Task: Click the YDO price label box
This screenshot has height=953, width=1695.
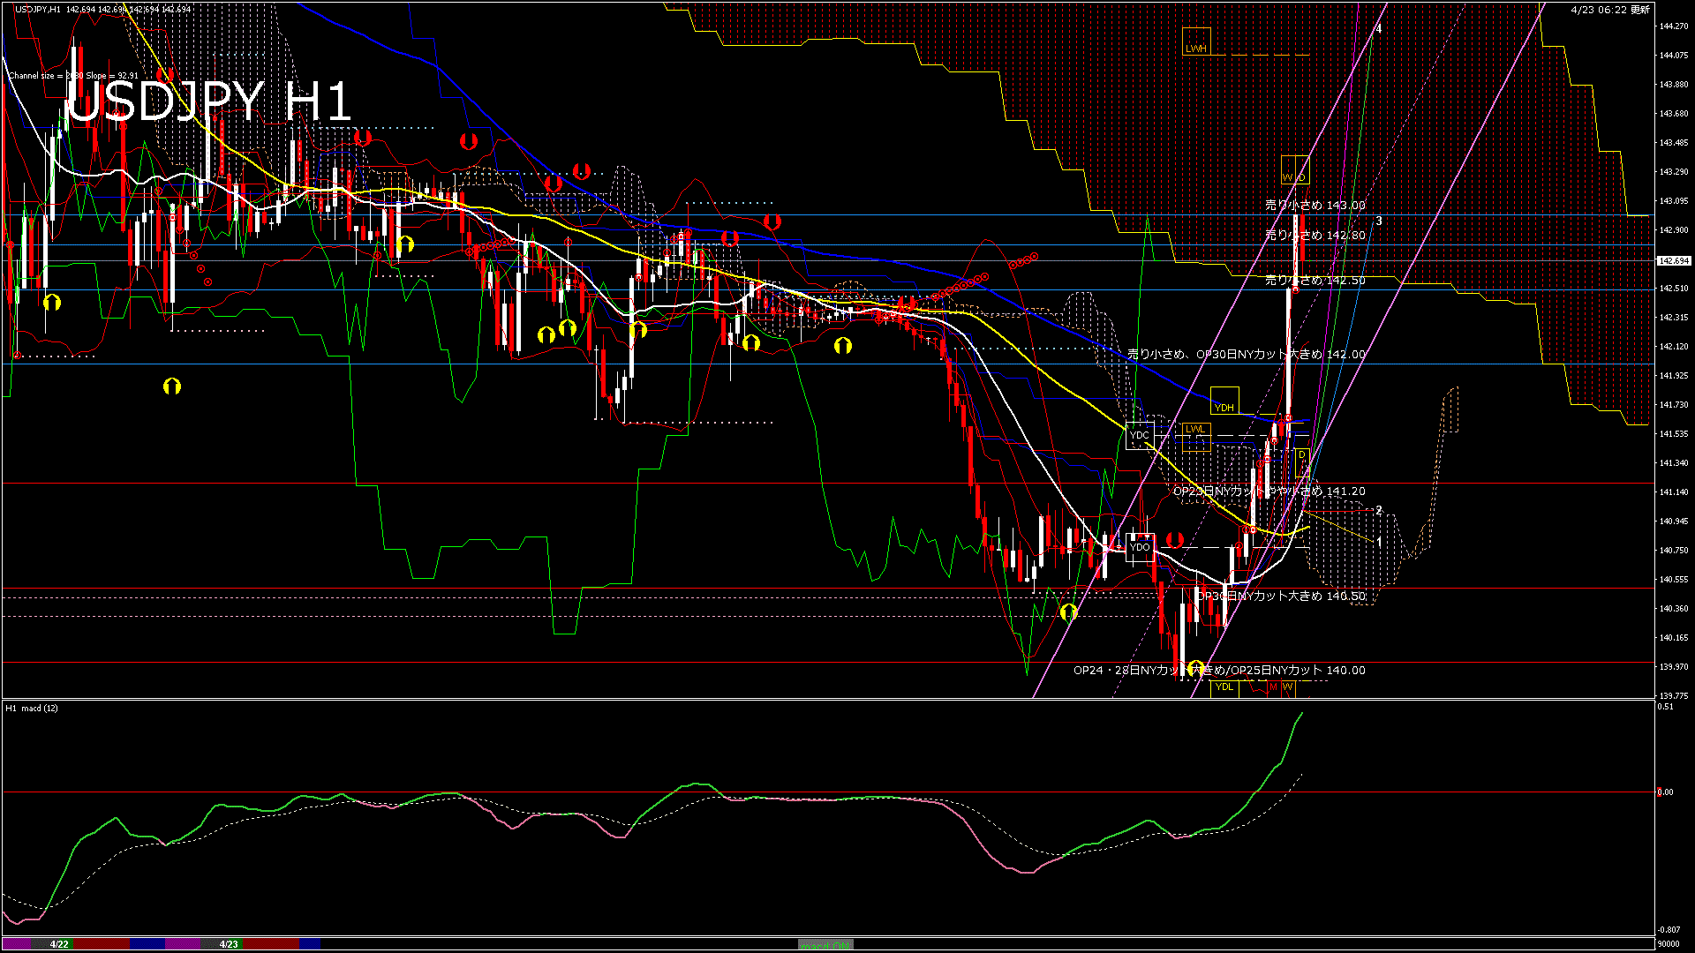Action: coord(1140,547)
